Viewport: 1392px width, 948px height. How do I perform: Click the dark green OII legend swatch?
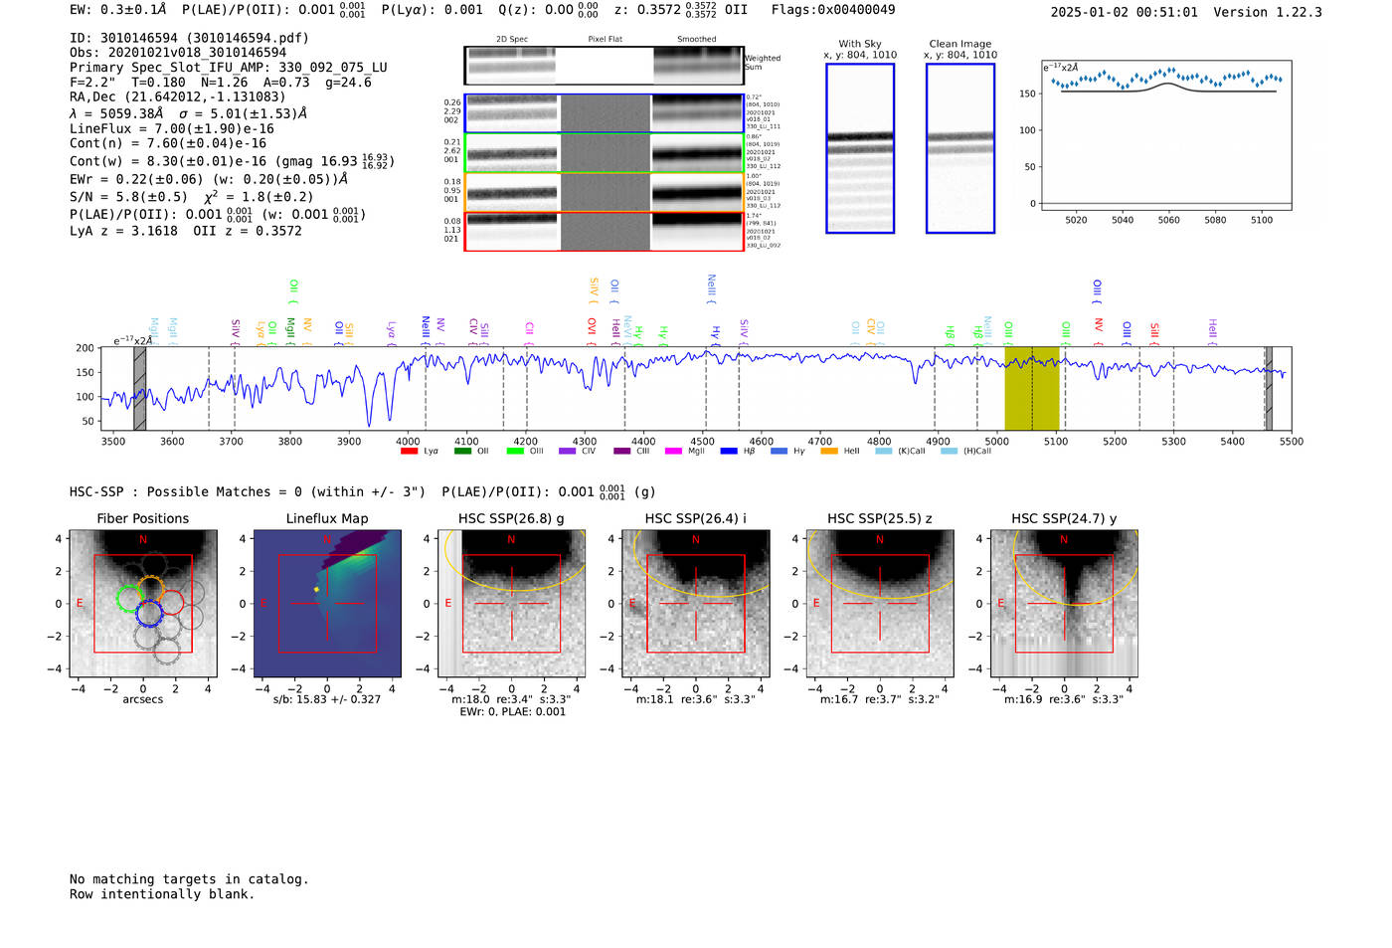pos(462,452)
